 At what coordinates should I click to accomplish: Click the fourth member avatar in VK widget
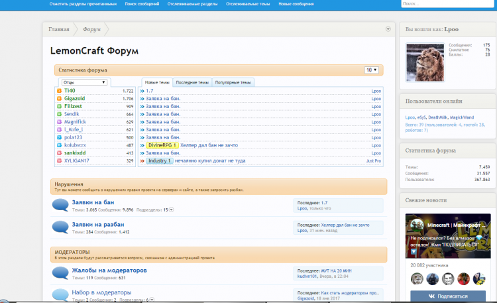pos(463,279)
